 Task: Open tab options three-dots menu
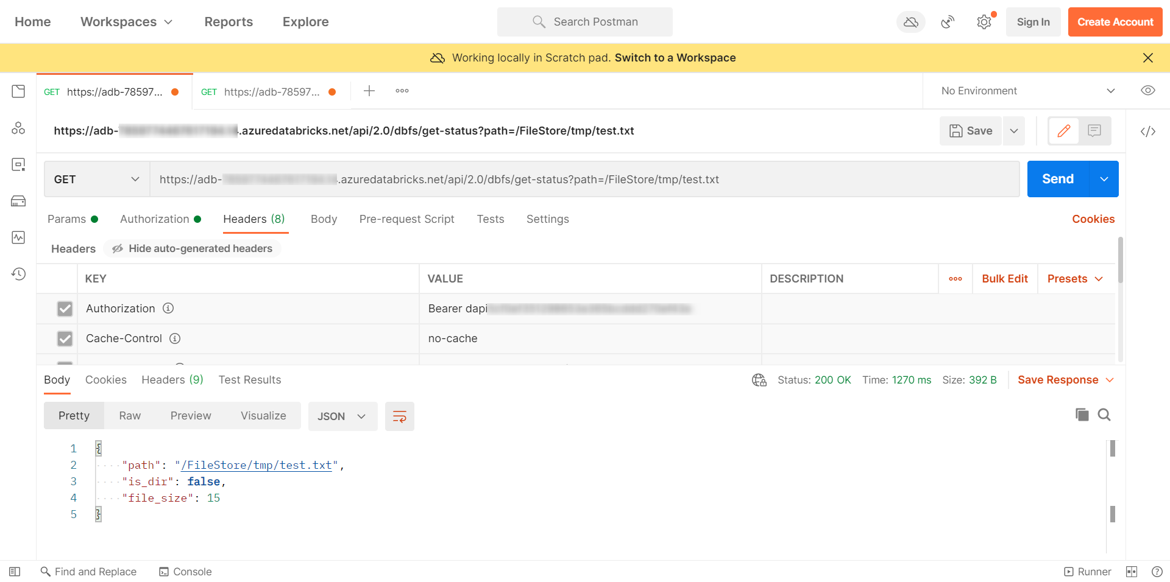coord(402,91)
